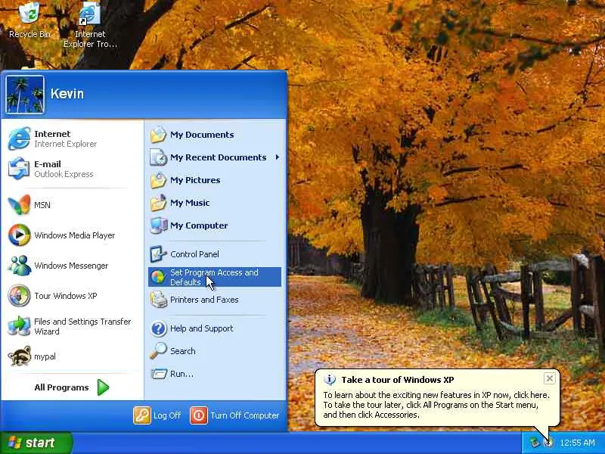Open My Computer icon
The height and width of the screenshot is (454, 605).
159,225
